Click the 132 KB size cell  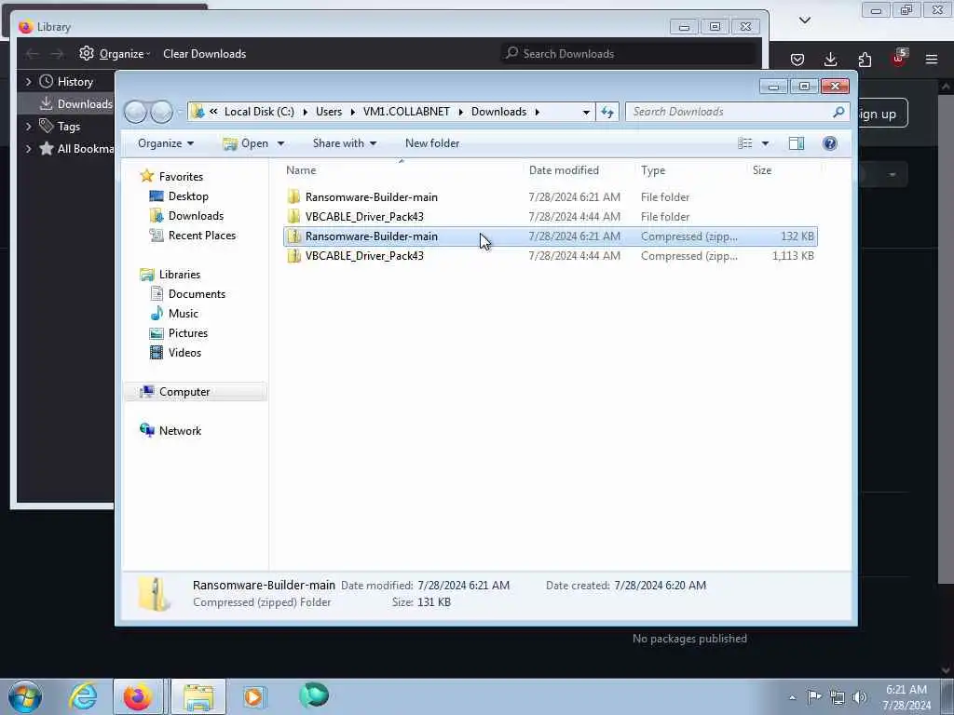click(x=797, y=236)
